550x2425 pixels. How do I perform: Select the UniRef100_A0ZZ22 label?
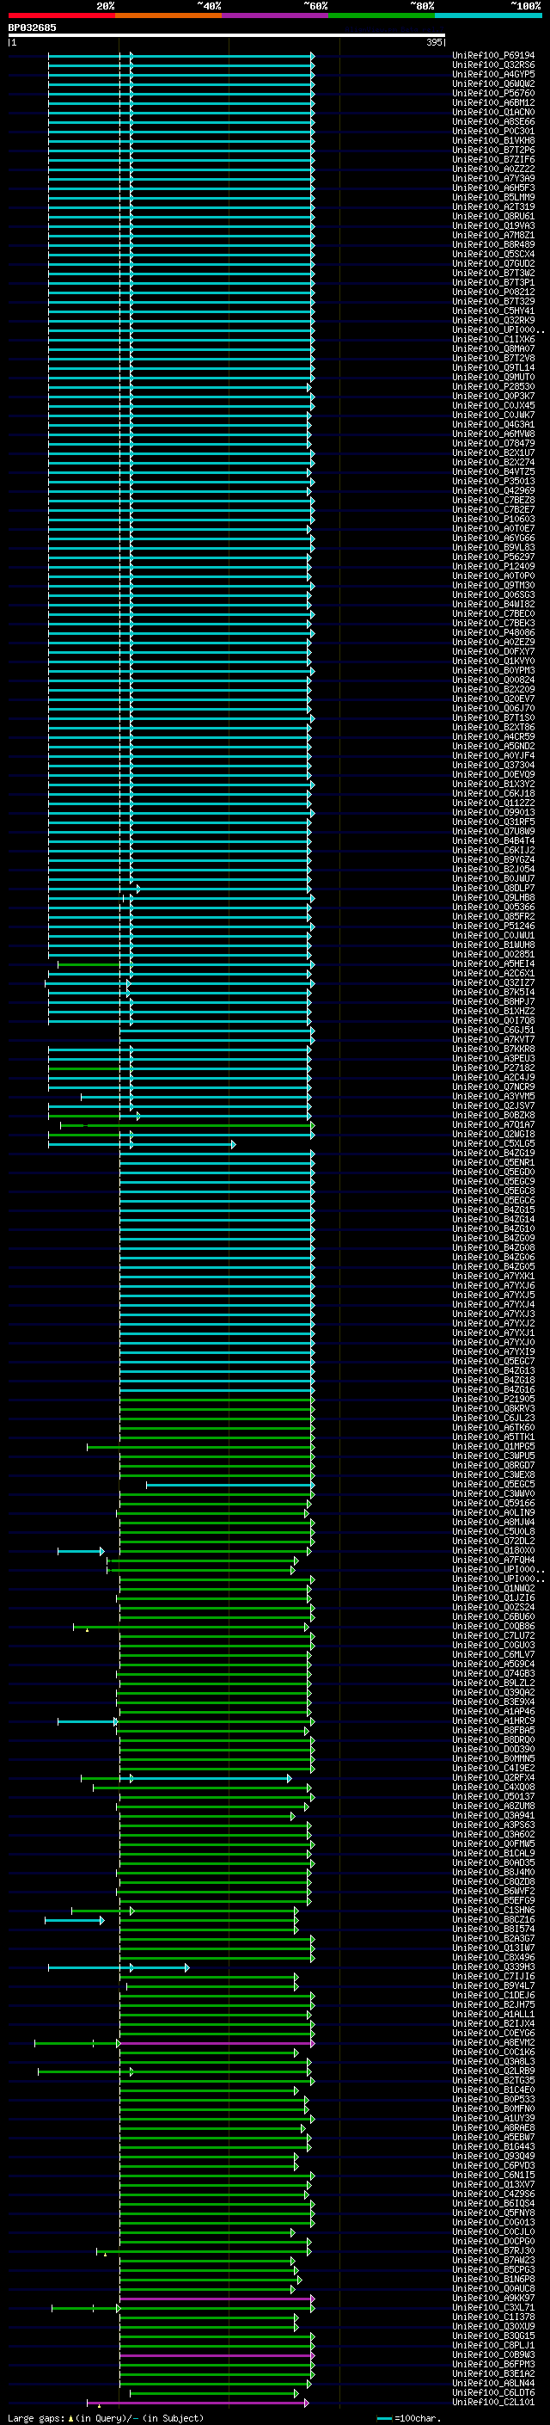coord(493,169)
